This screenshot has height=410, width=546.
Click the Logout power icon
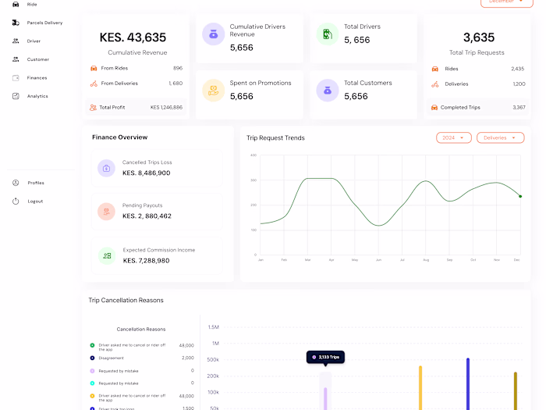click(x=16, y=201)
